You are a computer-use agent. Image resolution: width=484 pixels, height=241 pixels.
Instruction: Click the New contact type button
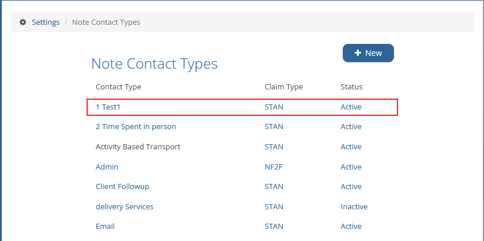(368, 53)
